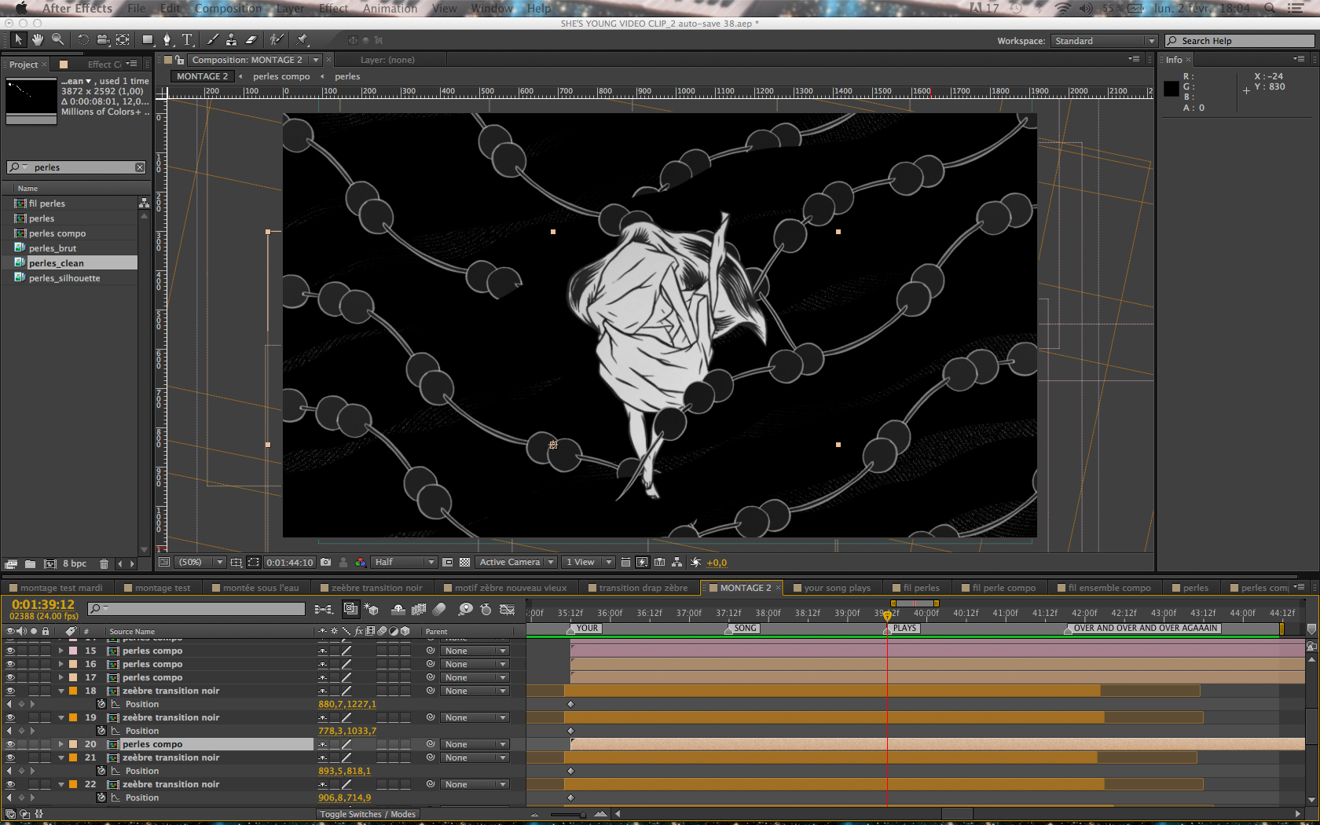This screenshot has width=1320, height=825.
Task: Delete selected project item trash icon
Action: [104, 563]
